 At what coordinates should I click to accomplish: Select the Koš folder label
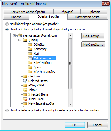(36, 54)
